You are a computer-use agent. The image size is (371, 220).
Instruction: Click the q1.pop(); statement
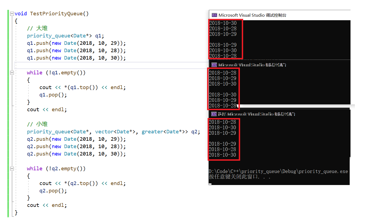[53, 95]
